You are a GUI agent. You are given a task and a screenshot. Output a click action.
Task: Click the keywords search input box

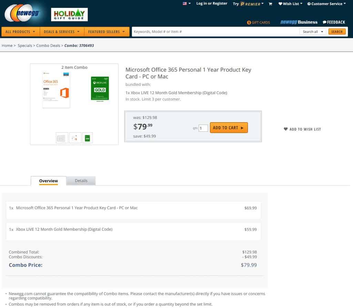click(x=214, y=32)
